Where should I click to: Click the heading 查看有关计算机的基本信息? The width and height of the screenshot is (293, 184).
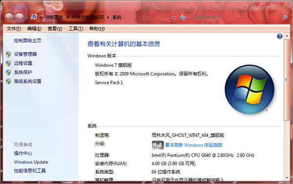pos(124,44)
